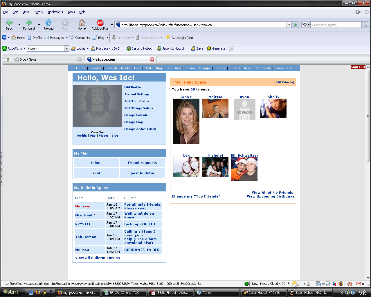Click the green Go arrow beside address bar
Viewport: 371px width, 297px height.
click(x=296, y=25)
